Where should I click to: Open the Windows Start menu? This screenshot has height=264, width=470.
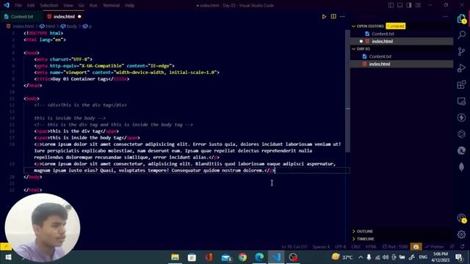pyautogui.click(x=8, y=257)
